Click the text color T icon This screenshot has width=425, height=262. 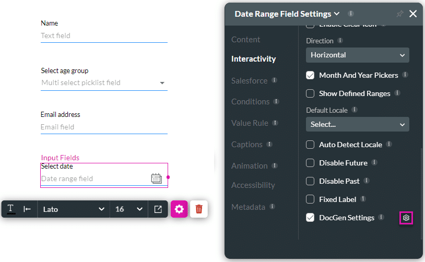point(10,209)
